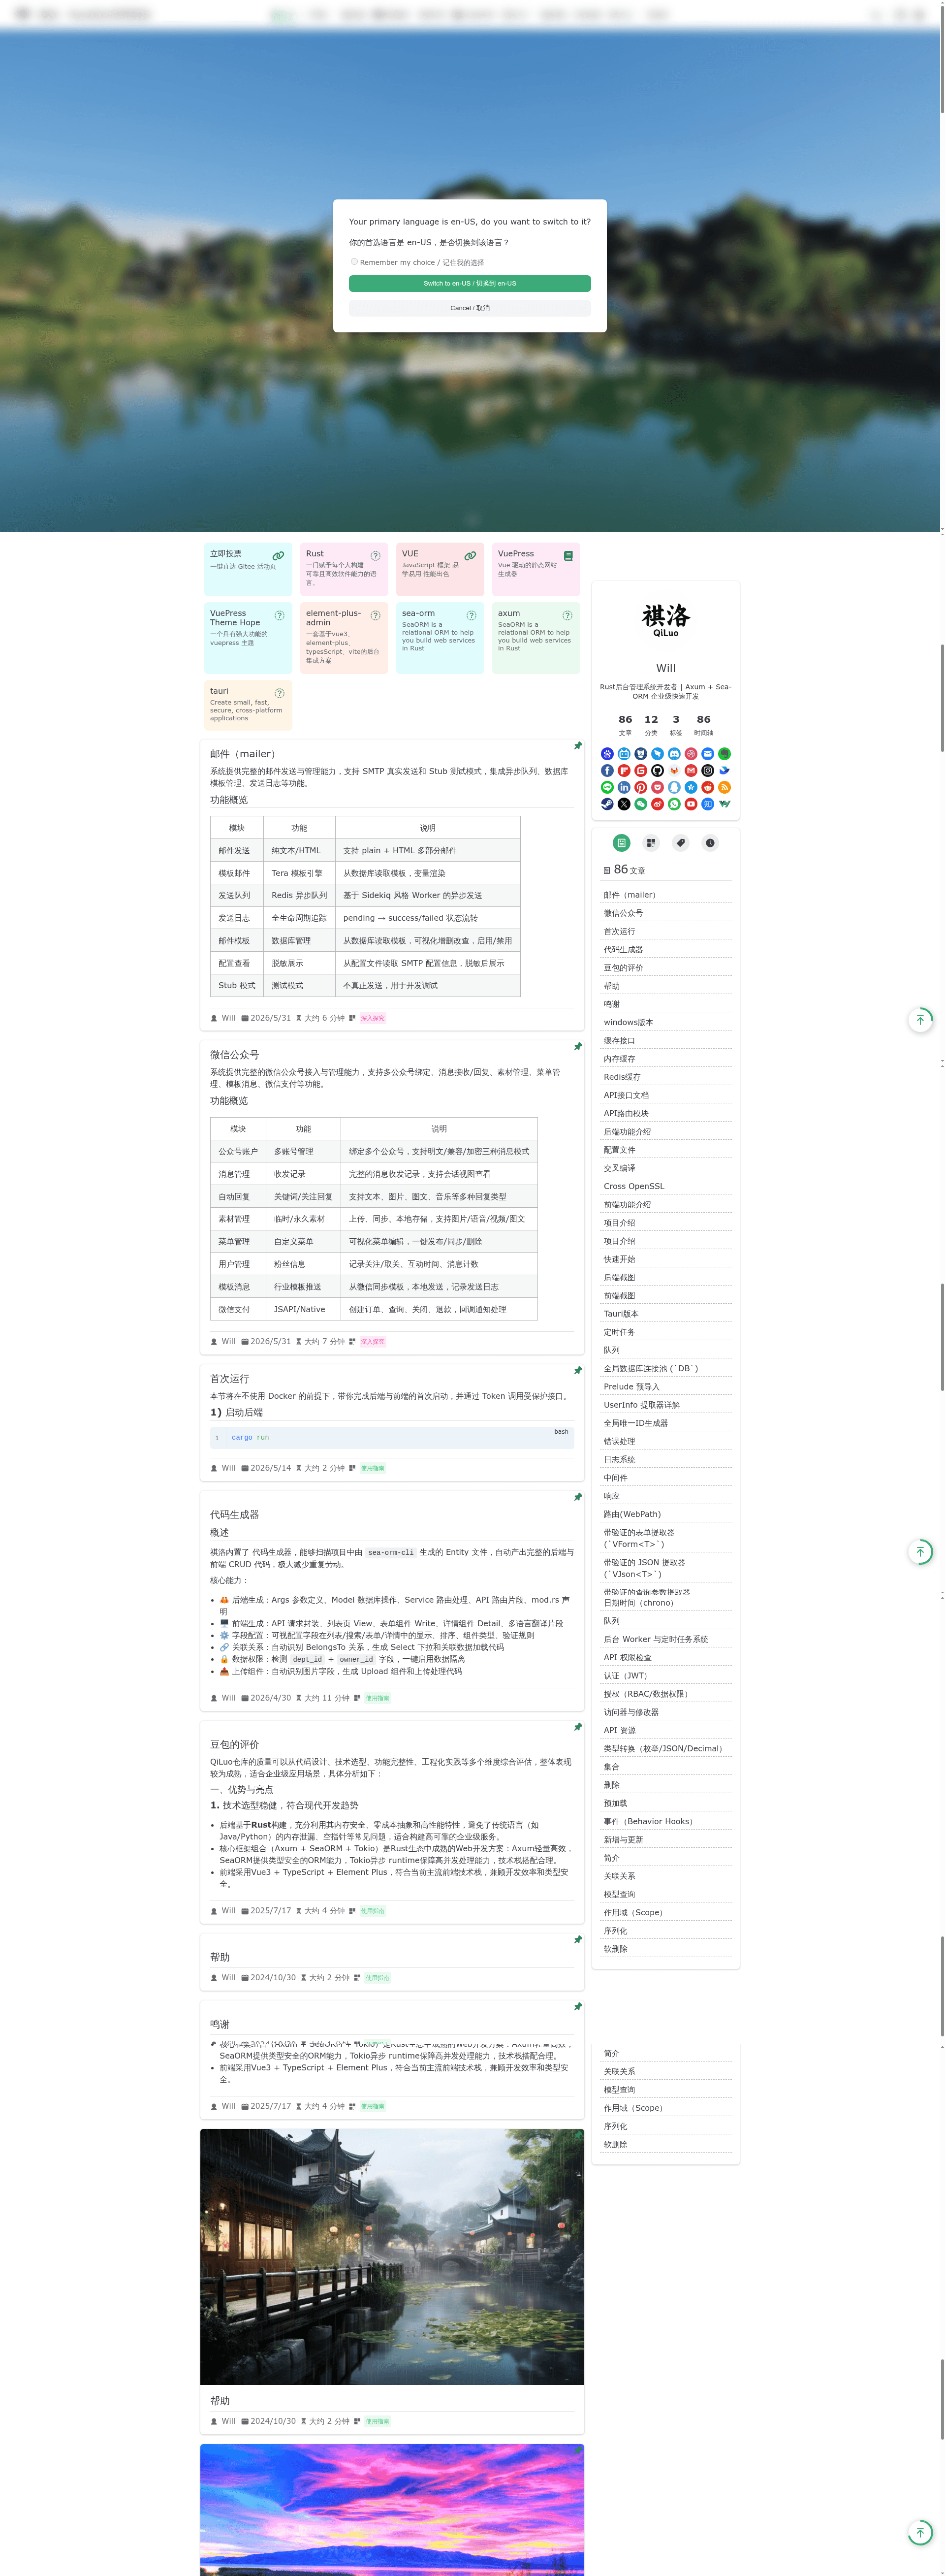
Task: Open the 立即投票 project card
Action: pos(248,569)
